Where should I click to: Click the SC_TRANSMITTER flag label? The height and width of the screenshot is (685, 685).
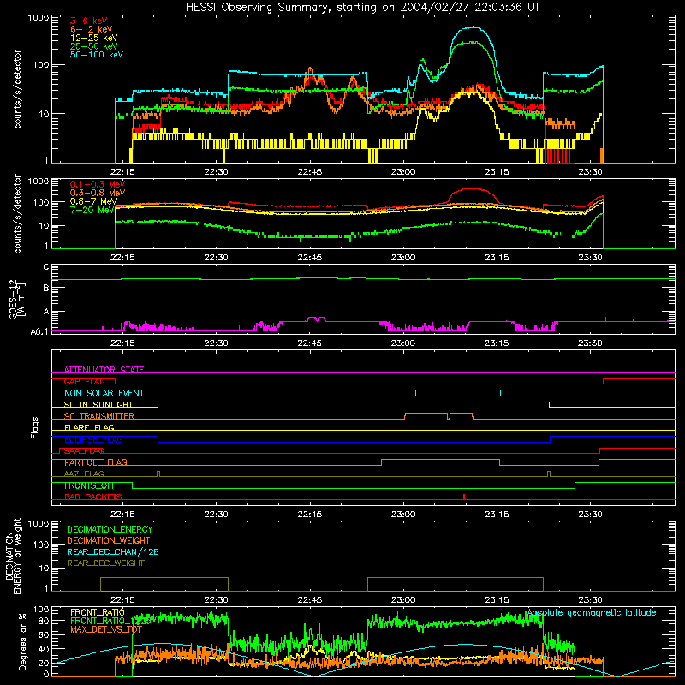click(98, 416)
